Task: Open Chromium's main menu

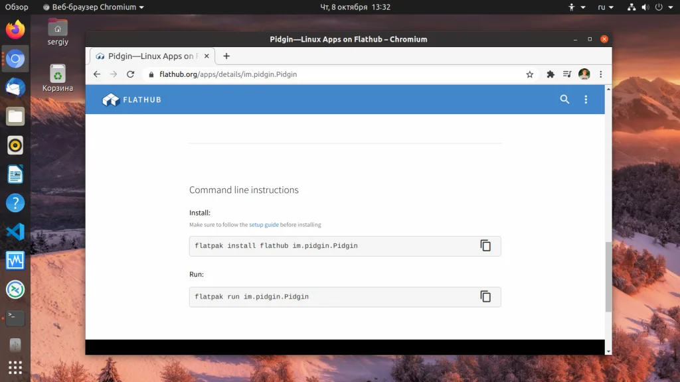Action: coord(600,74)
